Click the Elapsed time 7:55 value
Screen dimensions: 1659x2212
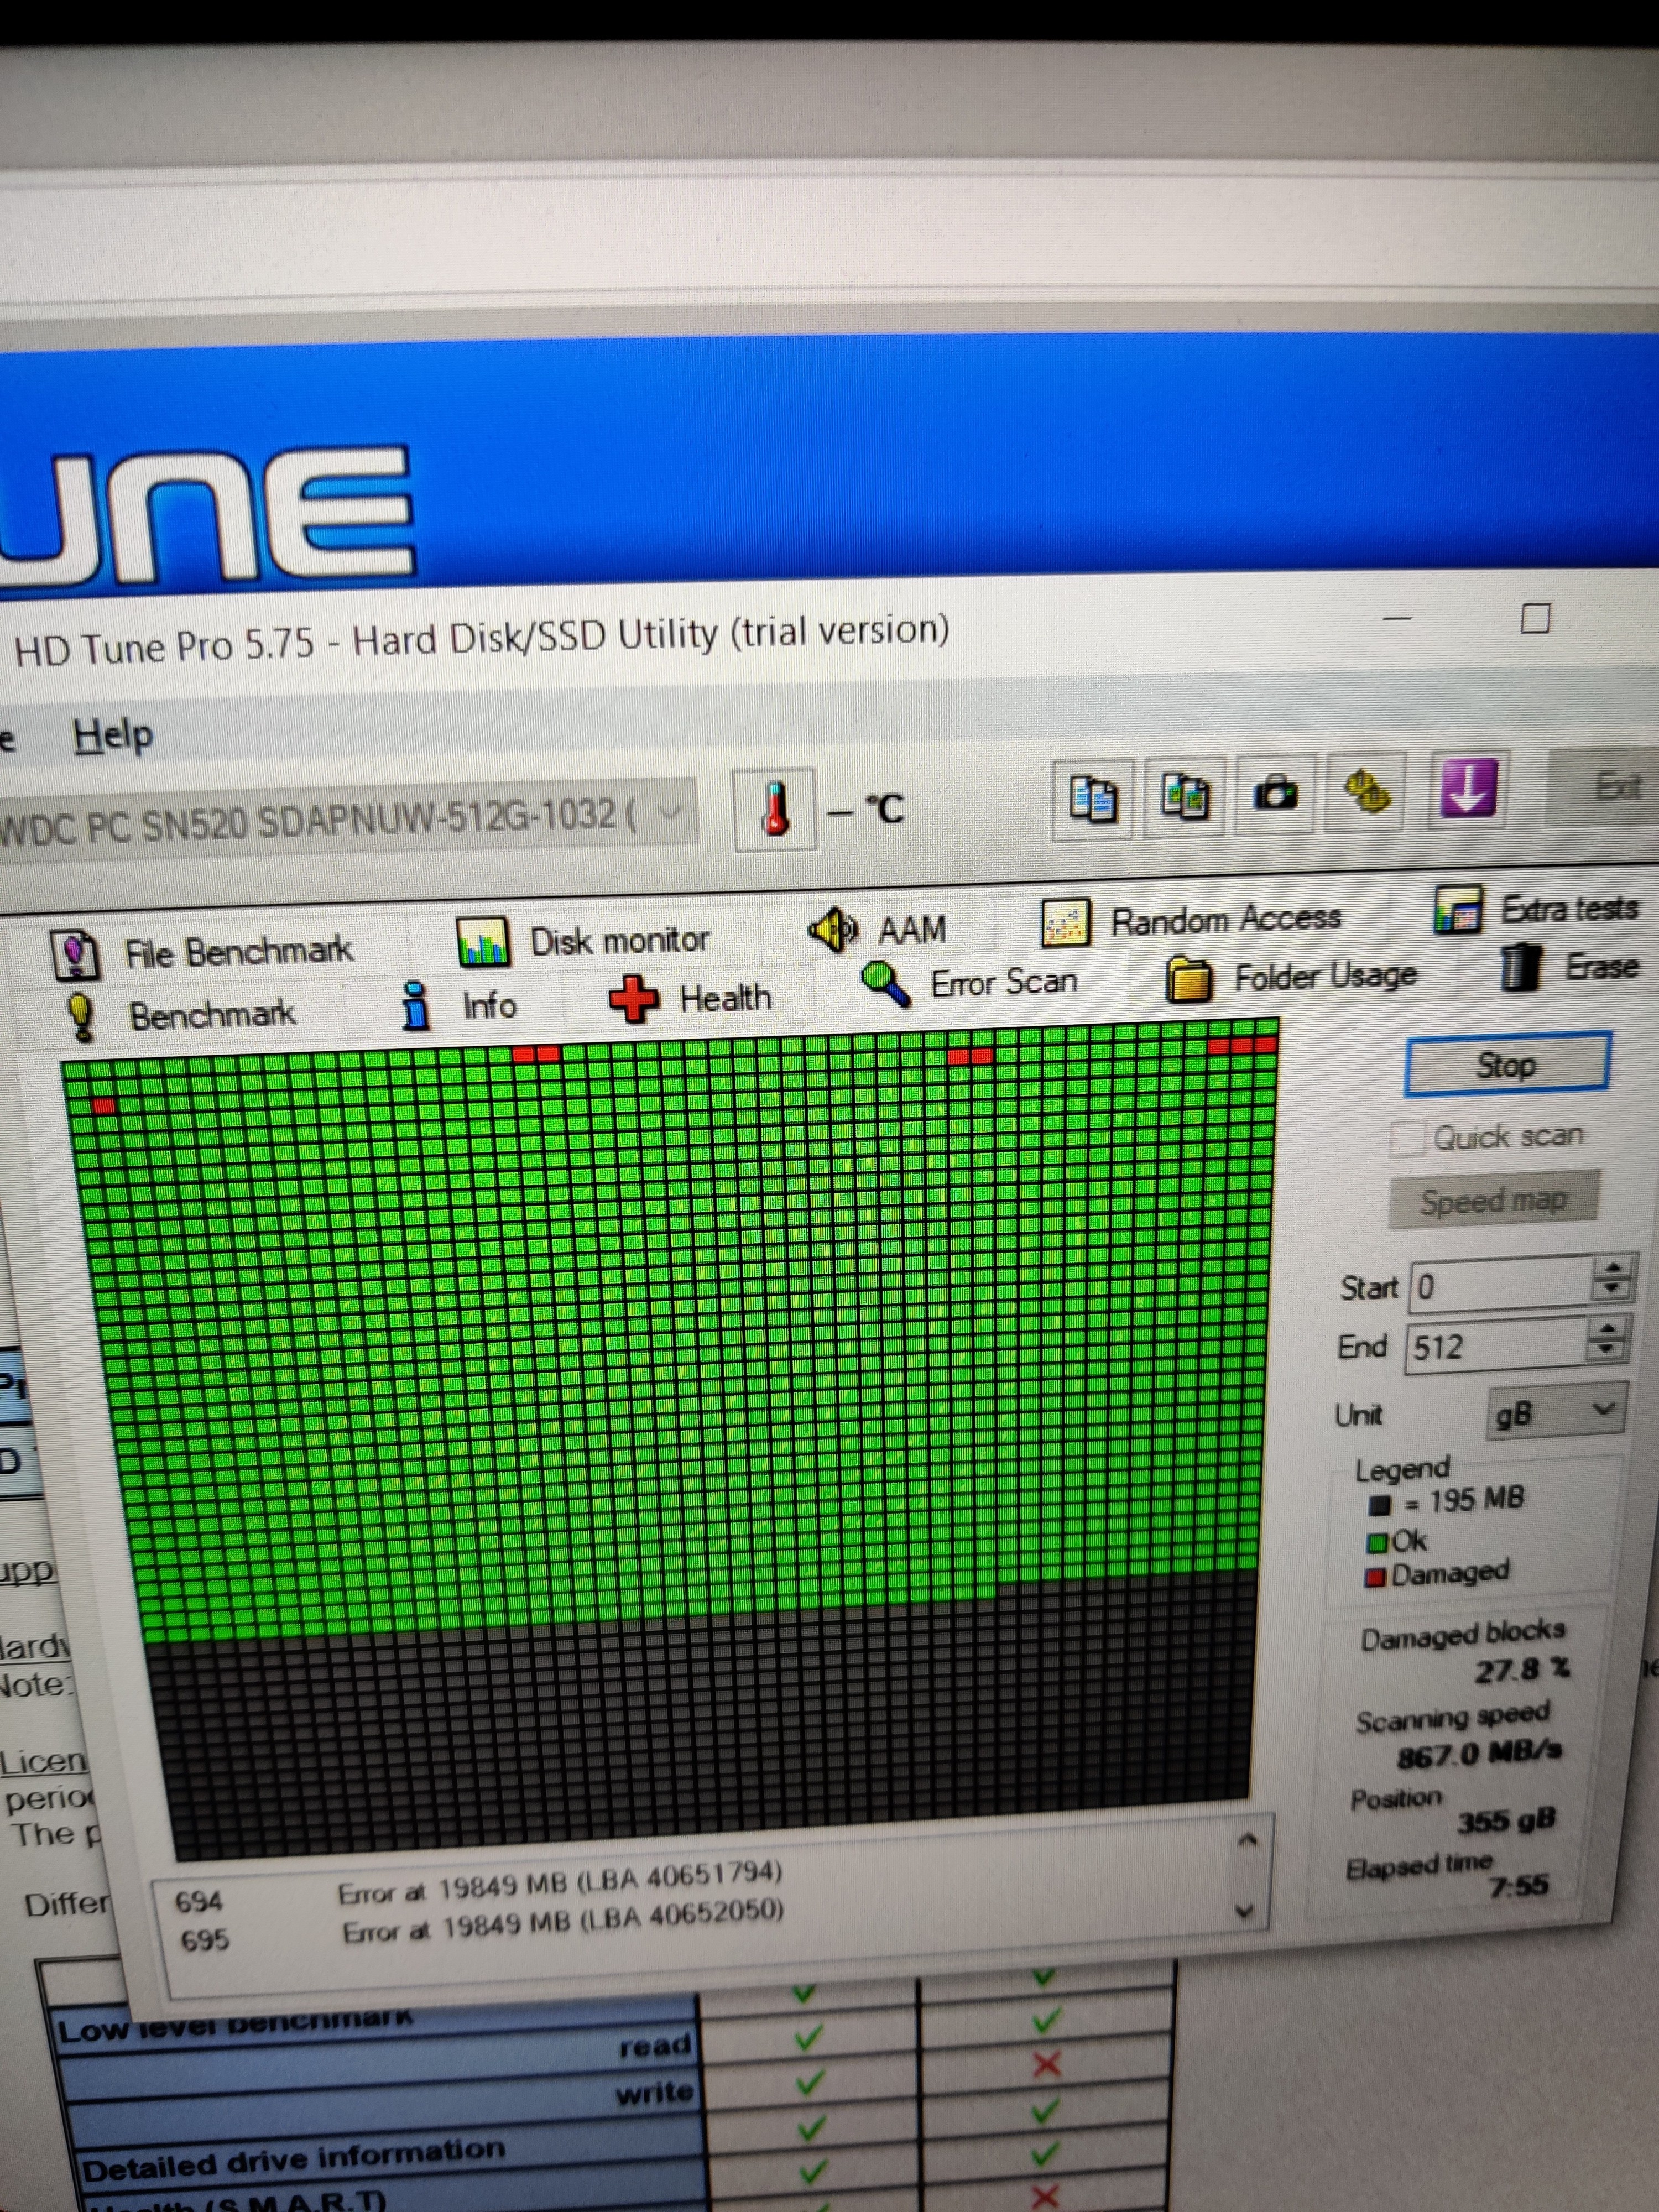(1519, 1886)
